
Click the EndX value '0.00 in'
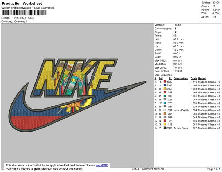coord(177,53)
